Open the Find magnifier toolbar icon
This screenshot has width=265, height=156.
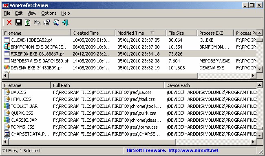point(56,22)
